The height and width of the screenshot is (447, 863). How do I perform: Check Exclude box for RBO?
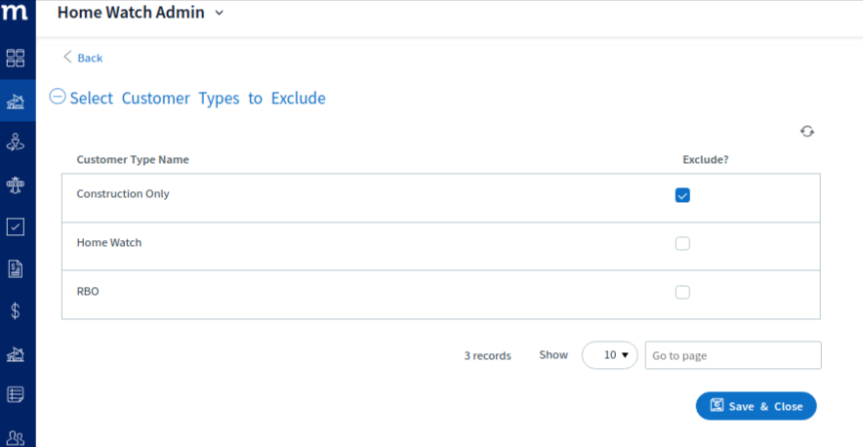[x=682, y=292]
